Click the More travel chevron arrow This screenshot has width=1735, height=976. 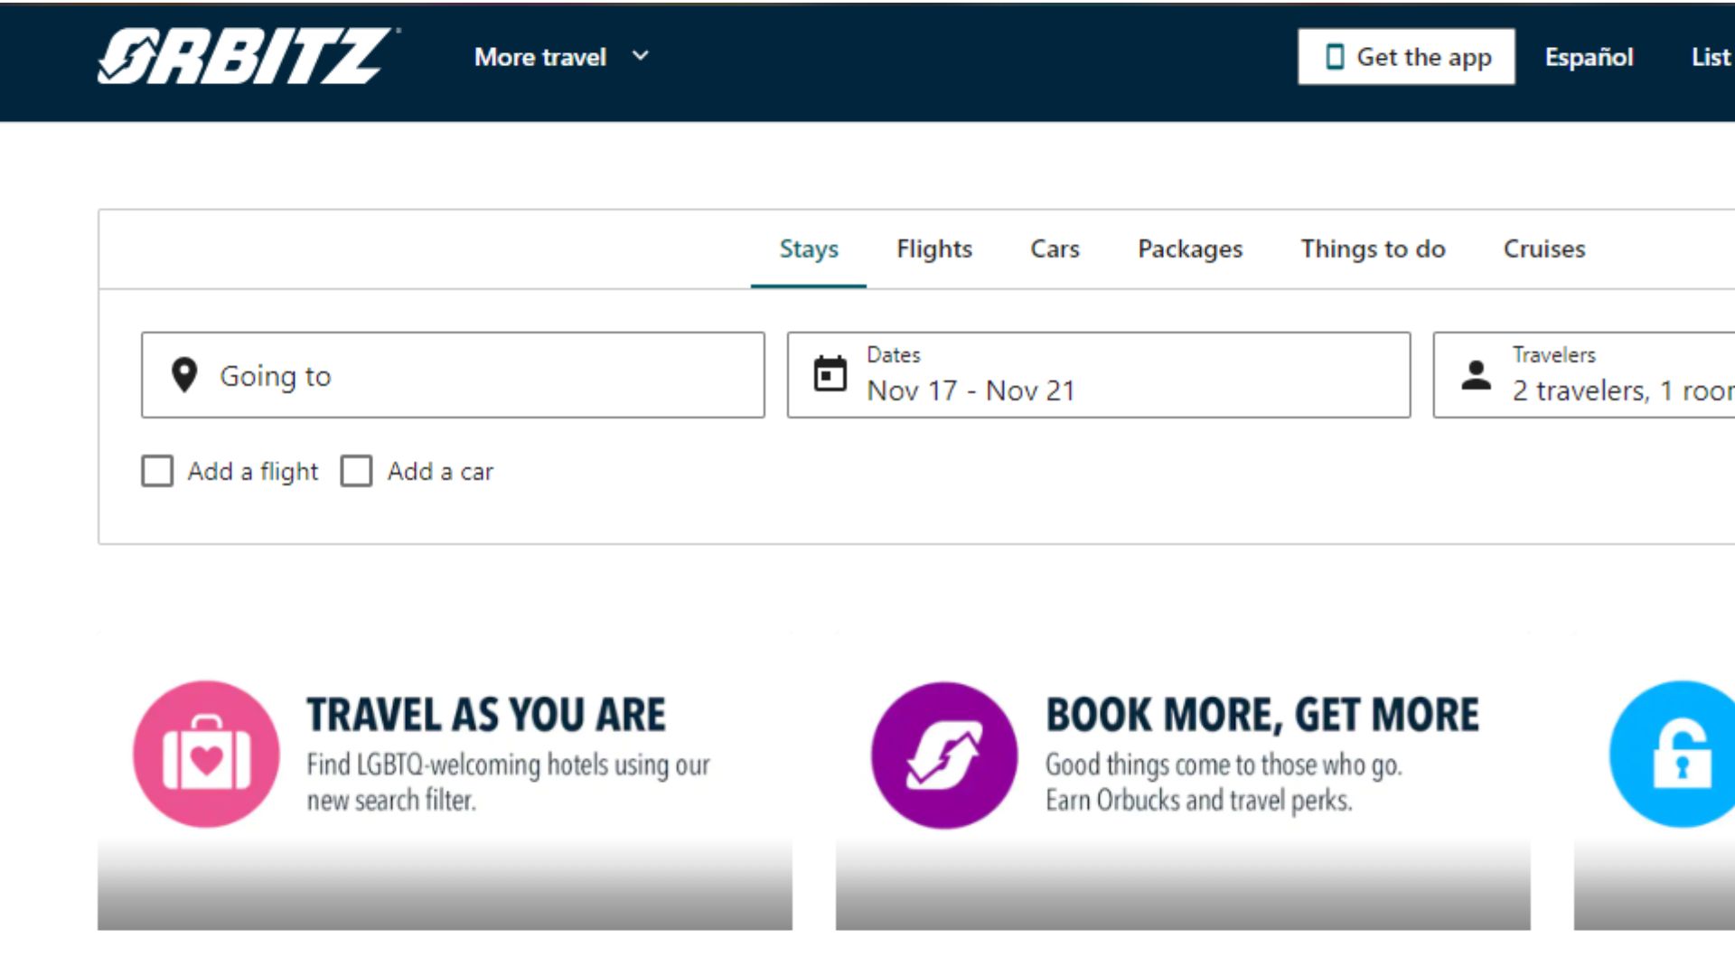point(640,56)
